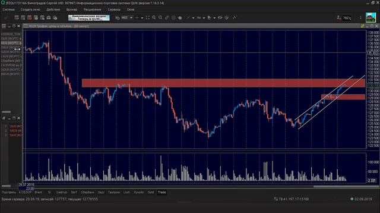This screenshot has width=380, height=213.
Task: Select the crosshair cursor tool
Action: [137, 18]
